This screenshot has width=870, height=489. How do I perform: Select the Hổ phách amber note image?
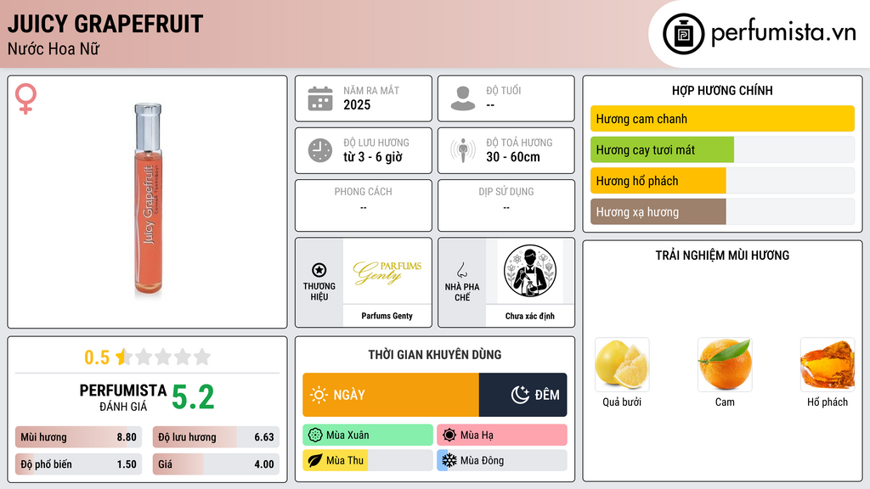828,365
